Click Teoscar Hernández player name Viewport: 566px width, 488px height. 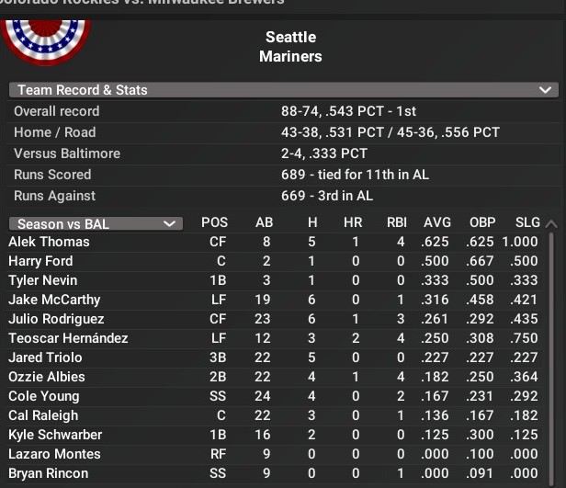(x=68, y=338)
